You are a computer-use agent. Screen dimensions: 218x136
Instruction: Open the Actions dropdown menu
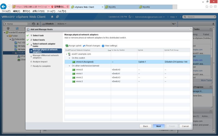tap(62, 24)
